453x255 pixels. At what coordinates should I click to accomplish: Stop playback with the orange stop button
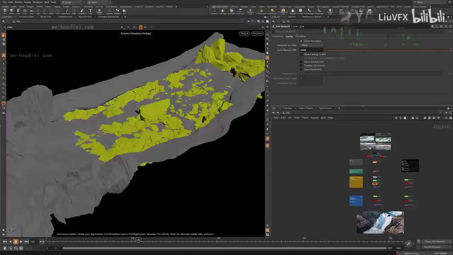[16, 242]
